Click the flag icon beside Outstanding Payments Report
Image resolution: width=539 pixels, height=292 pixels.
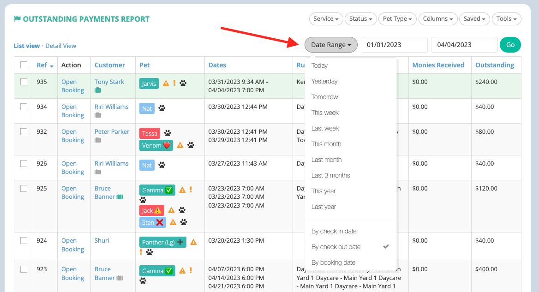17,18
